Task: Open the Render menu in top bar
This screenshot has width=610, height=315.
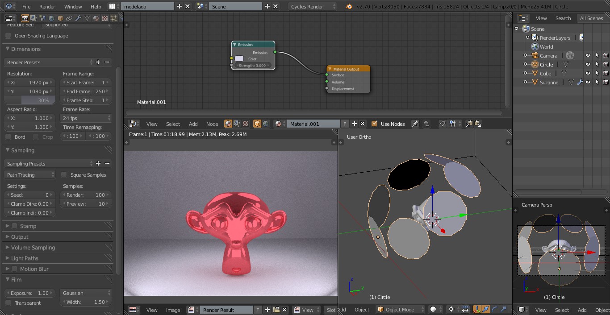Action: (x=47, y=7)
